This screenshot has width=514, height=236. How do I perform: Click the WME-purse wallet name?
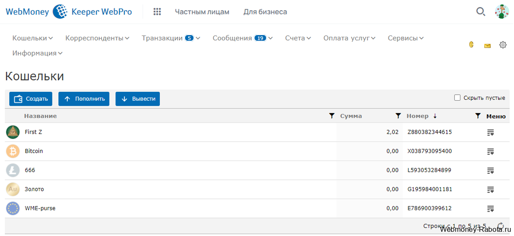[40, 208]
